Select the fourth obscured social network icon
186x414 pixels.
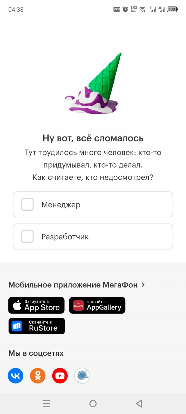pos(82,376)
